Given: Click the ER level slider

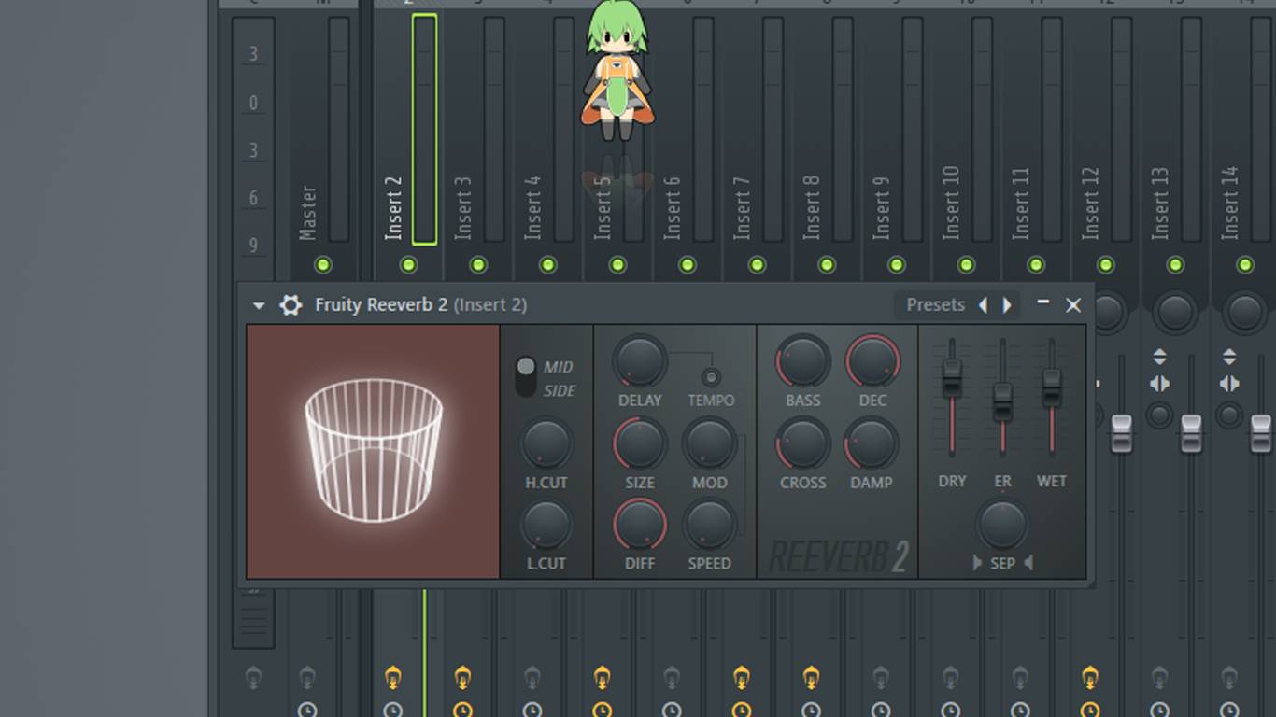Looking at the screenshot, I should click(1002, 401).
